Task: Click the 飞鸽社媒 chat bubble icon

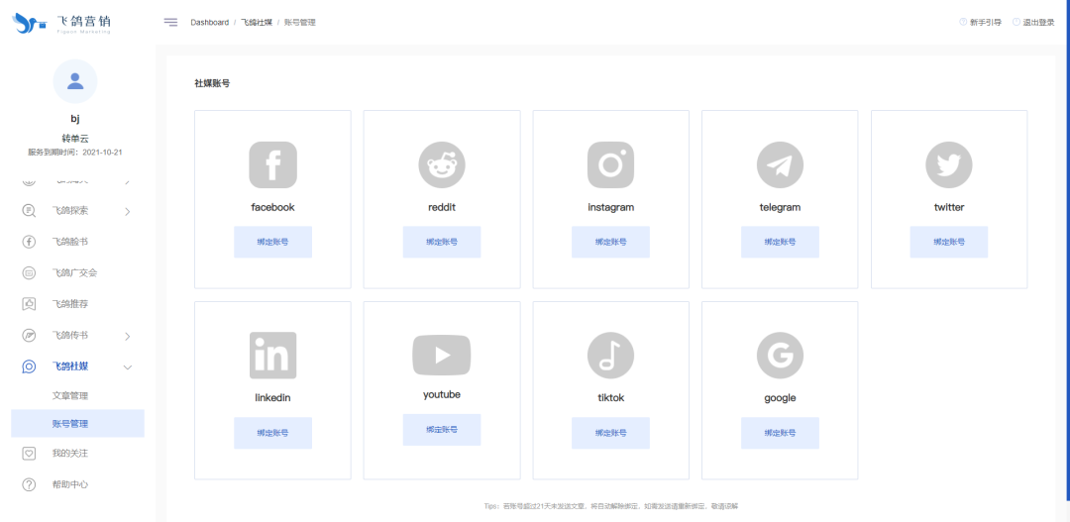Action: coord(29,366)
